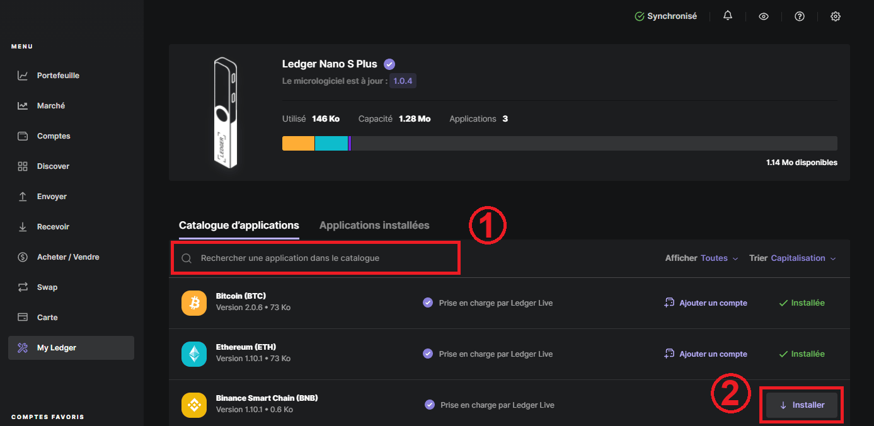The width and height of the screenshot is (874, 426).
Task: Click the Ethereum app logo
Action: click(194, 354)
